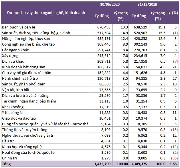
Task: Select the 'Dư nợ cho vay' header title
Action: coord(46,13)
